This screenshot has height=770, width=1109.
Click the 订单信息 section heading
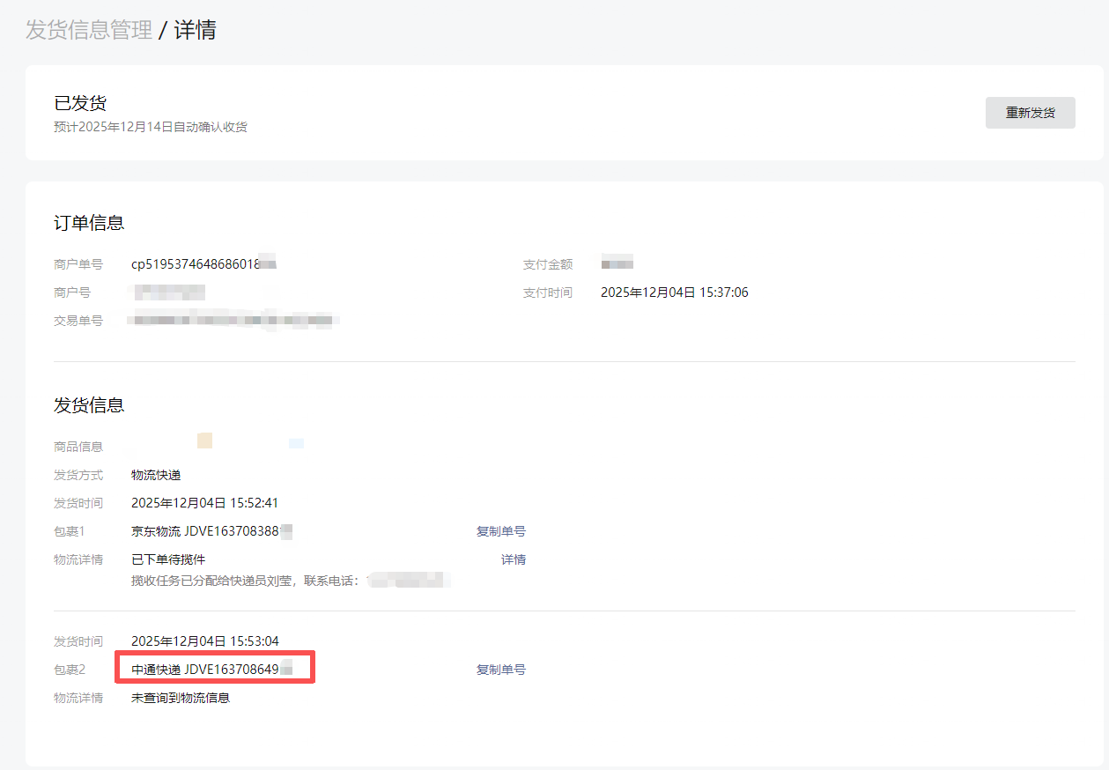pos(89,223)
